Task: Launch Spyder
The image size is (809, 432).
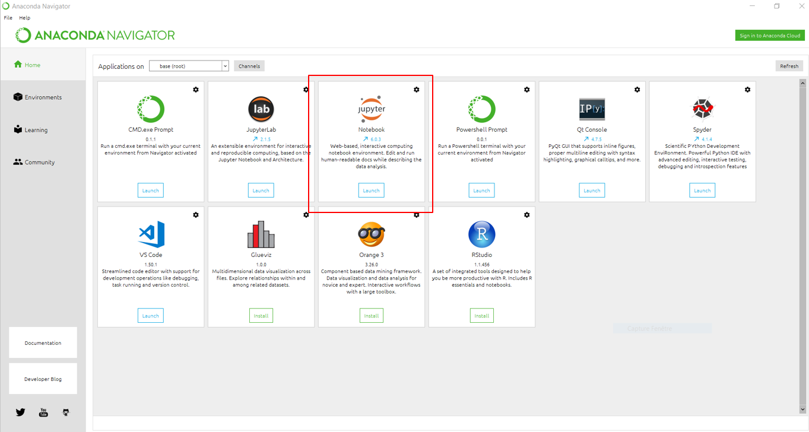Action: point(703,190)
